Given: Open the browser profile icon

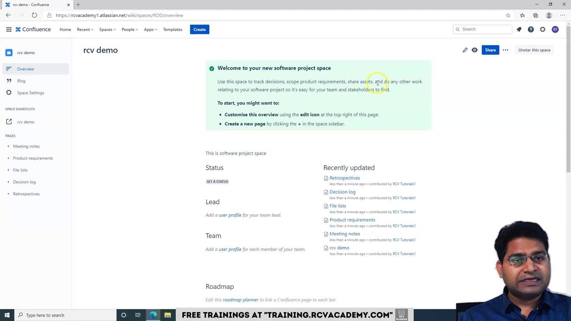Looking at the screenshot, I should (x=549, y=15).
